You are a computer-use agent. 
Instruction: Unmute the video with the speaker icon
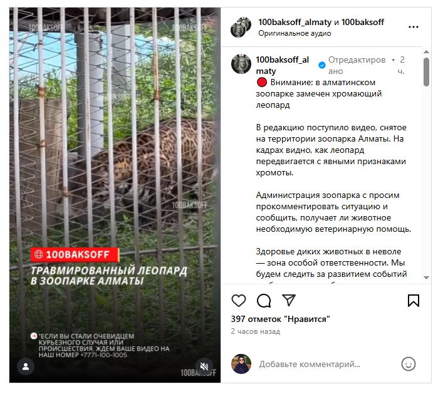[204, 366]
